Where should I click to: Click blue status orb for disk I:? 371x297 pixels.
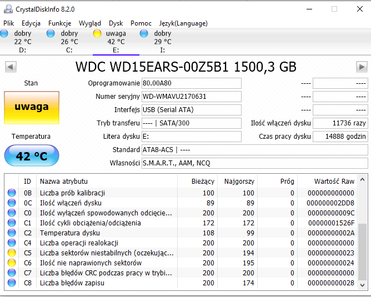click(x=144, y=33)
